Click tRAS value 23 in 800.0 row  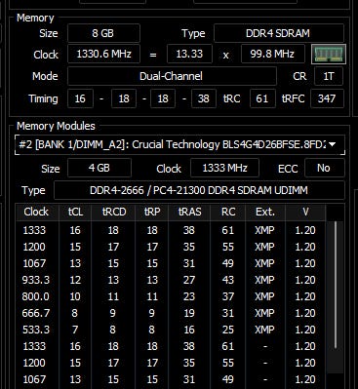(x=189, y=296)
